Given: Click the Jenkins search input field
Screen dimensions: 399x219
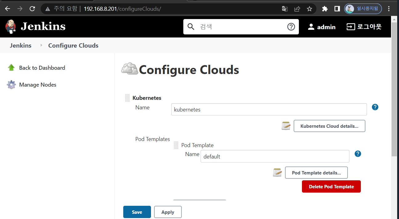Looking at the screenshot, I should pos(241,27).
